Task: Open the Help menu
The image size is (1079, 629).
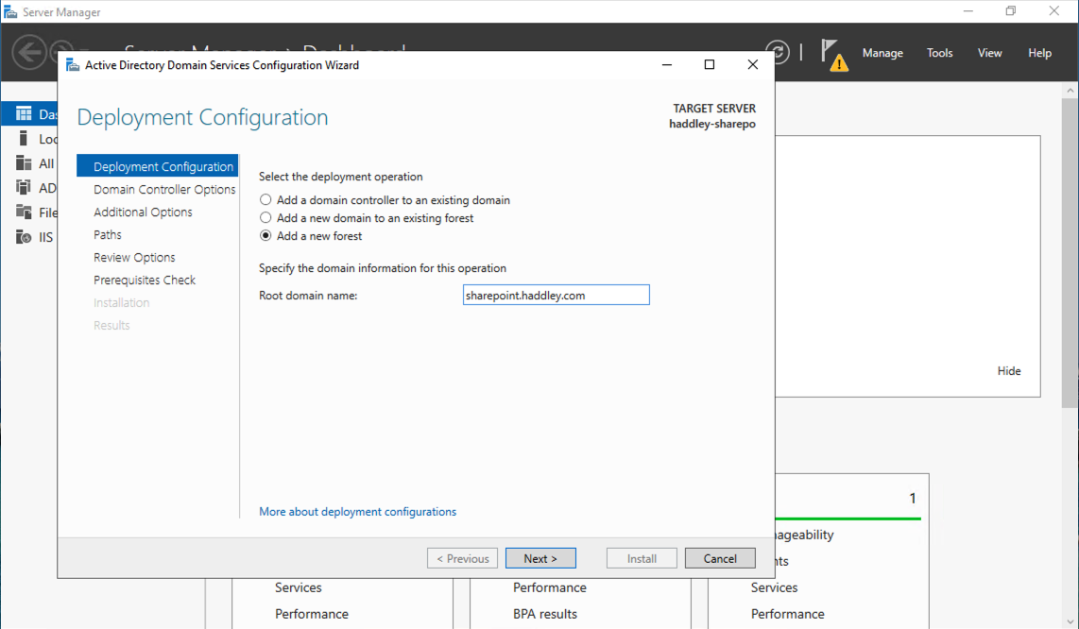Action: pyautogui.click(x=1039, y=53)
